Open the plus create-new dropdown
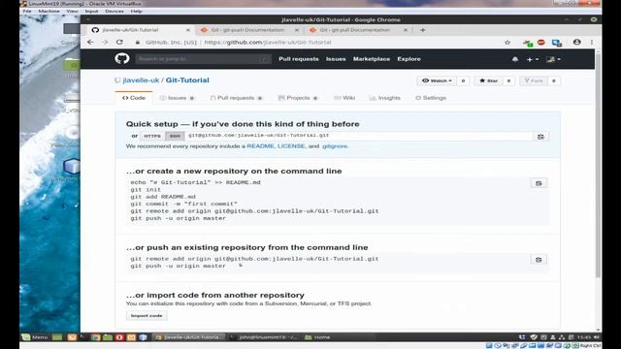 coord(533,59)
